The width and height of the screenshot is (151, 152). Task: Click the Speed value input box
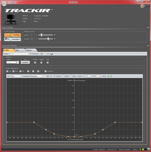pos(32,35)
